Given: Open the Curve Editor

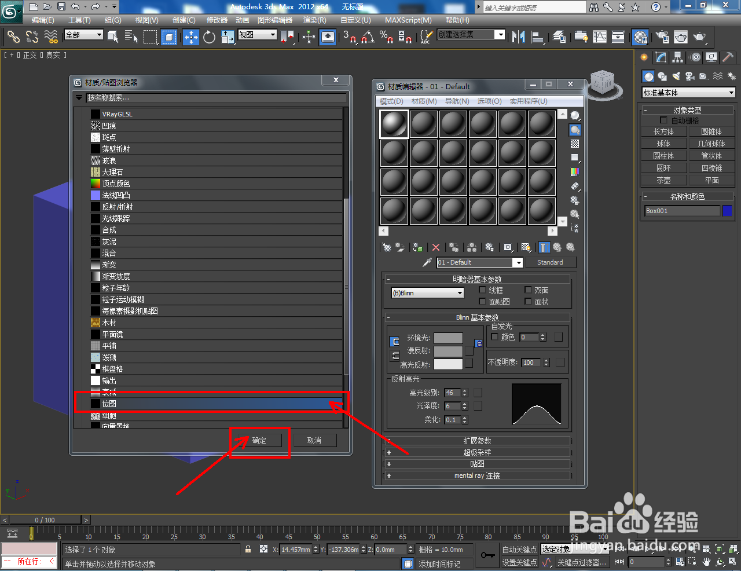Looking at the screenshot, I should [x=600, y=37].
